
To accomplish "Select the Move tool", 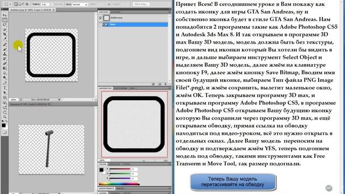I will (x=4, y=15).
